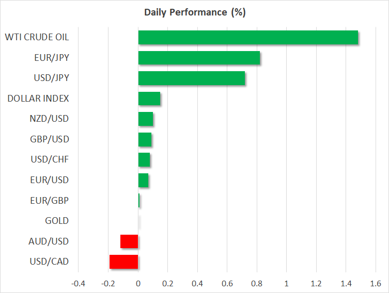Viewport: 389px width, 293px height.
Task: Click the EUR/GBP category label
Action: pyautogui.click(x=51, y=201)
